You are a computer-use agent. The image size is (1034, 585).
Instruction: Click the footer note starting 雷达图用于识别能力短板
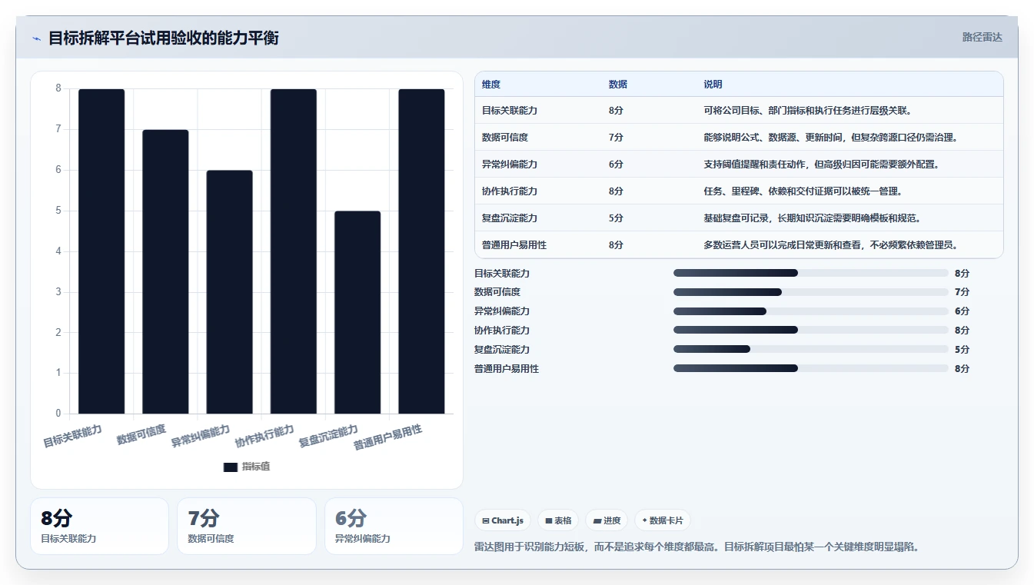pyautogui.click(x=697, y=547)
